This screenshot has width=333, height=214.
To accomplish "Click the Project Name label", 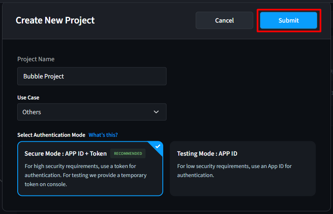I will coord(36,59).
